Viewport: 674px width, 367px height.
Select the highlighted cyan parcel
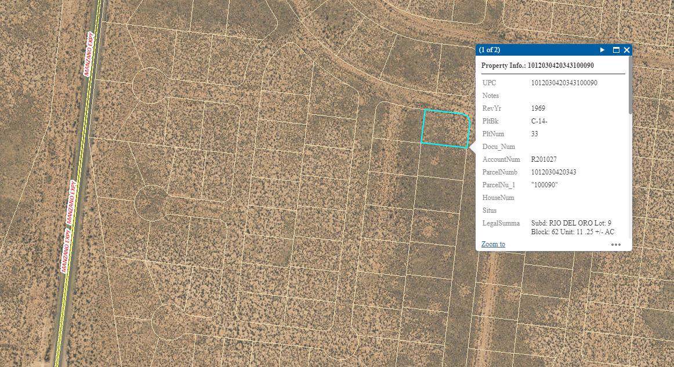(x=445, y=129)
